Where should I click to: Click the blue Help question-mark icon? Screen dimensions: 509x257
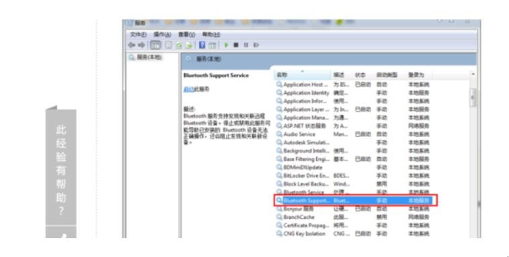click(x=202, y=45)
